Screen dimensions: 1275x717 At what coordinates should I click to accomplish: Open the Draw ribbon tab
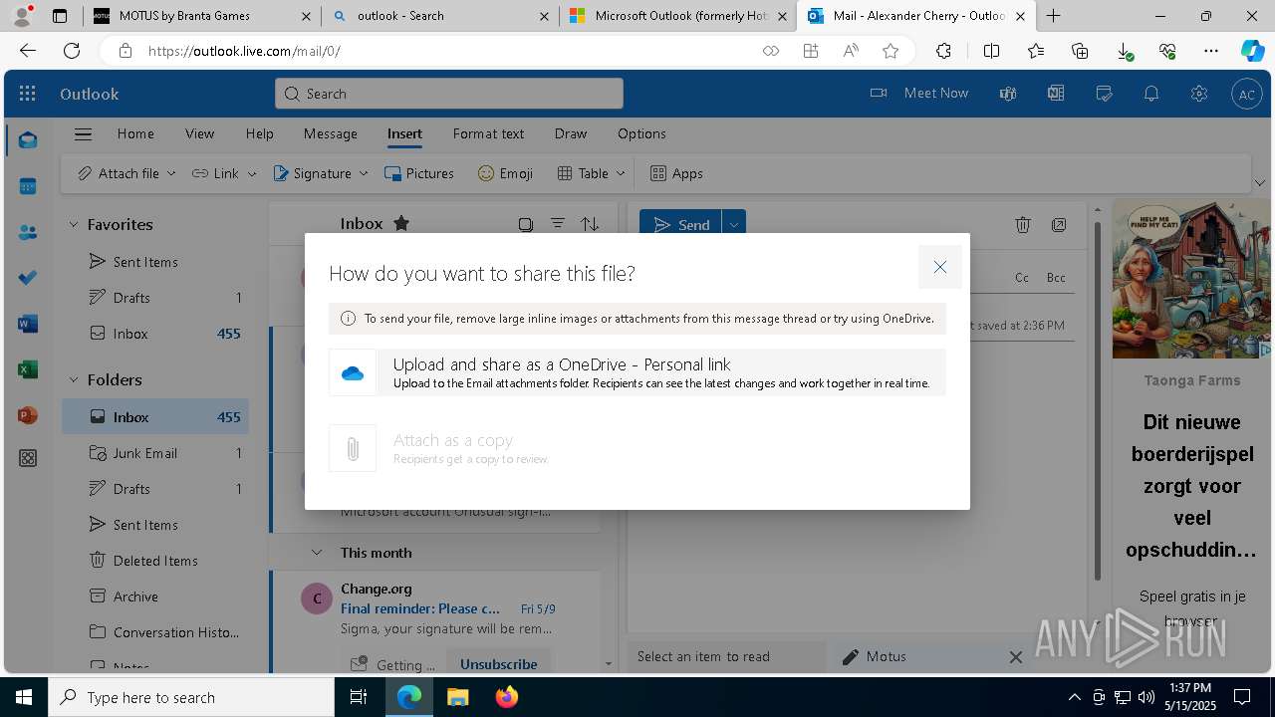[x=571, y=133]
